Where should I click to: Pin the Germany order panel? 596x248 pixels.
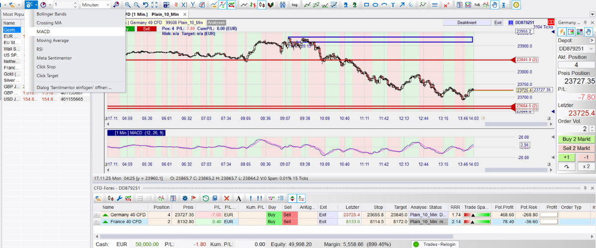[585, 23]
